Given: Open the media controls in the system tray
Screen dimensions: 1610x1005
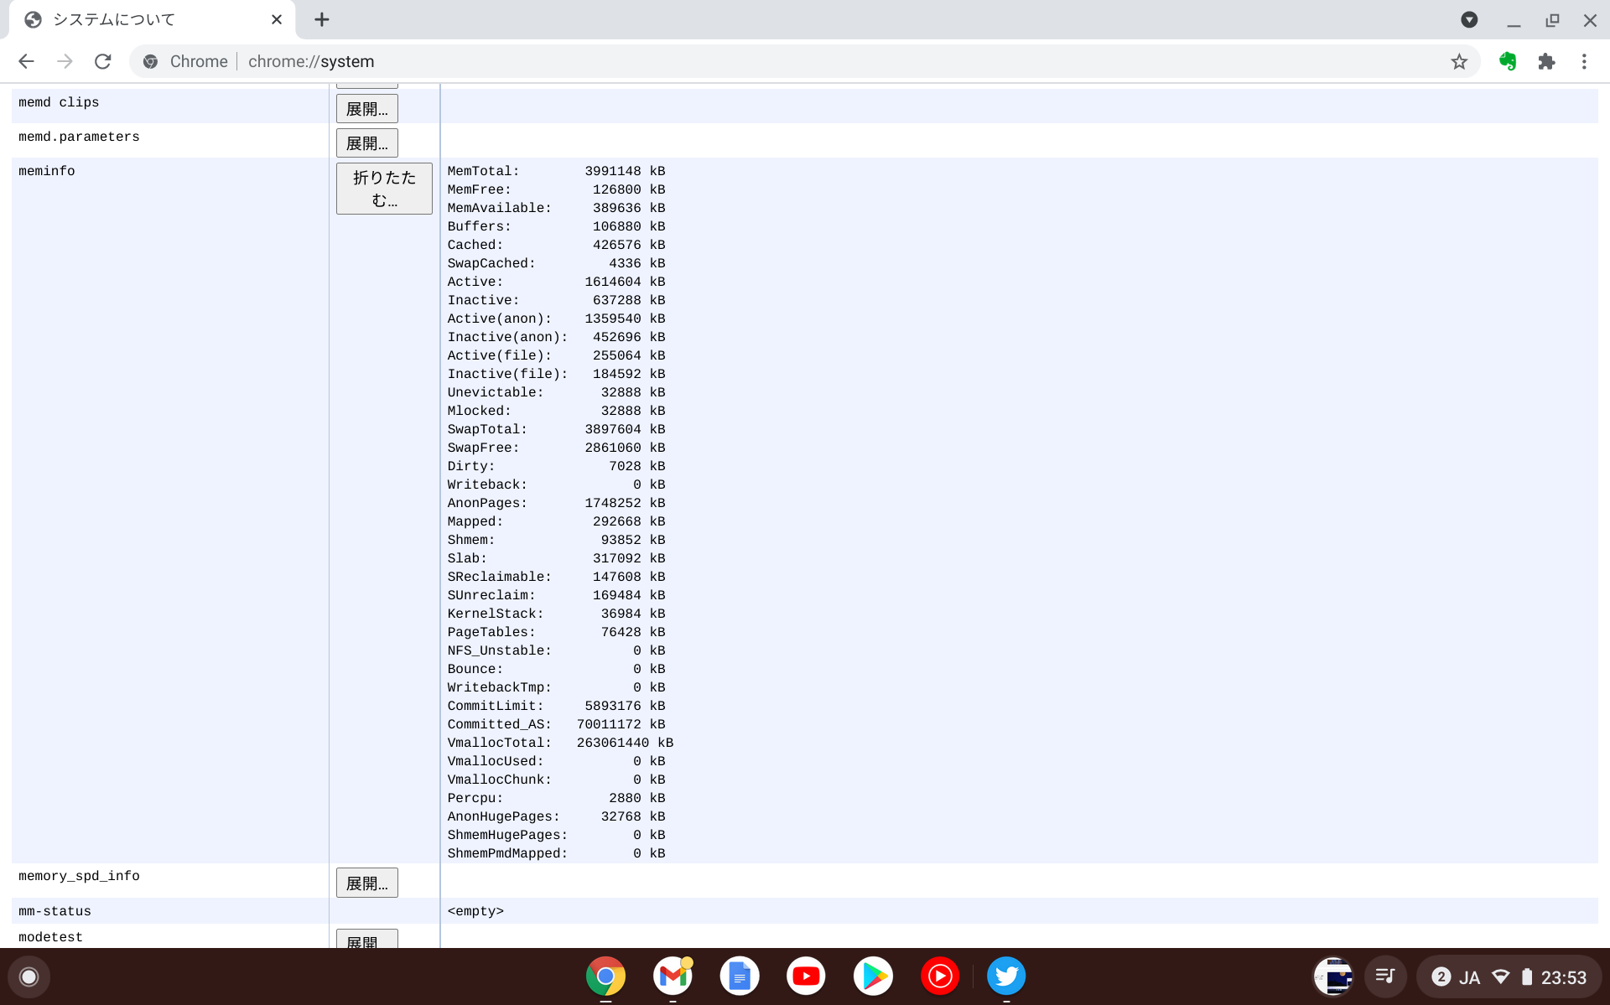Looking at the screenshot, I should pos(1385,976).
